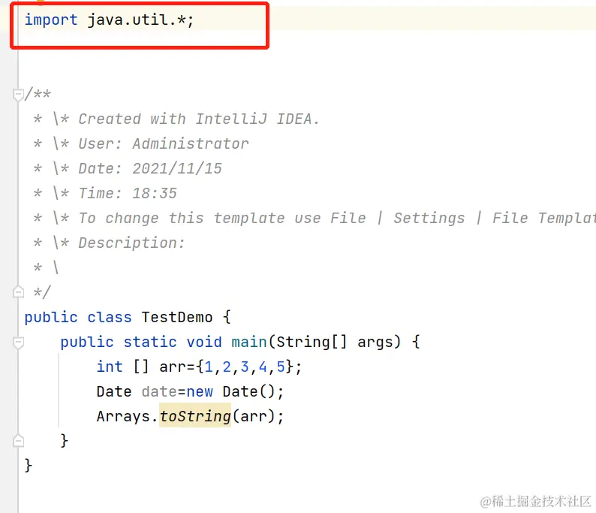596x513 pixels.
Task: Collapse the main method using its gutter fold marker
Action: click(x=18, y=342)
